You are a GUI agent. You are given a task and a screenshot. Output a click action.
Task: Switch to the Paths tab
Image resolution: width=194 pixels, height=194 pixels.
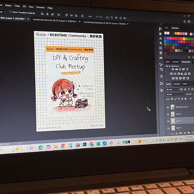pos(185,84)
